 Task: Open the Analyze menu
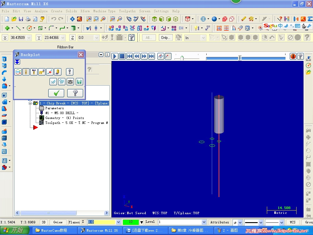[41, 11]
